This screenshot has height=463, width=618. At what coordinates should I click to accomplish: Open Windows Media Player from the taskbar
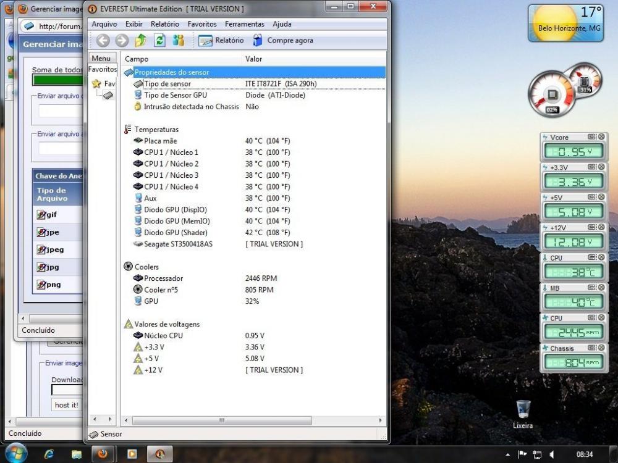click(x=132, y=454)
